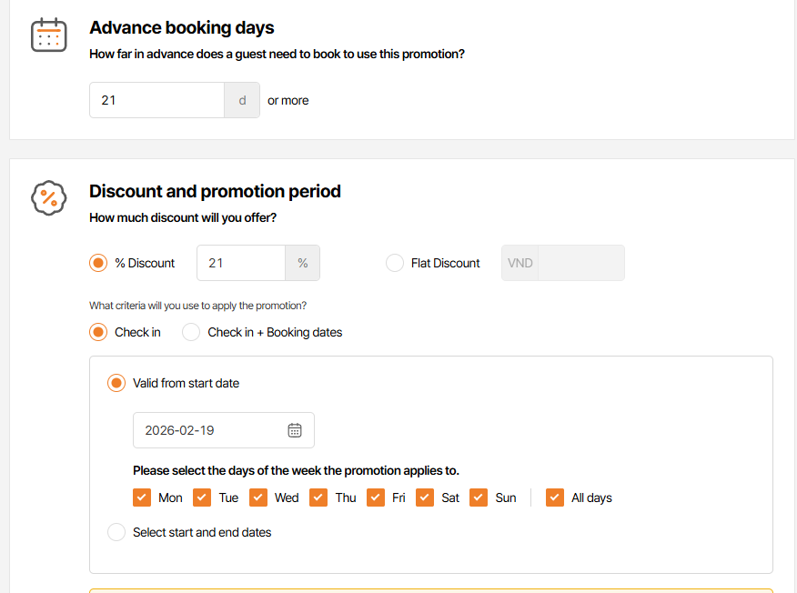Viewport: 797px width, 593px height.
Task: Uncheck the Wed checkbox
Action: coord(258,498)
